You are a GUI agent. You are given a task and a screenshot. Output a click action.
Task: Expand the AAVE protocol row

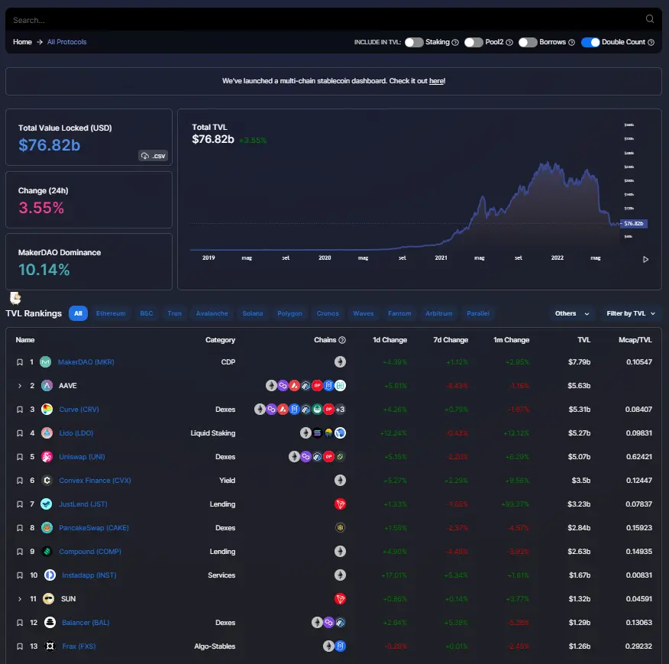[20, 386]
